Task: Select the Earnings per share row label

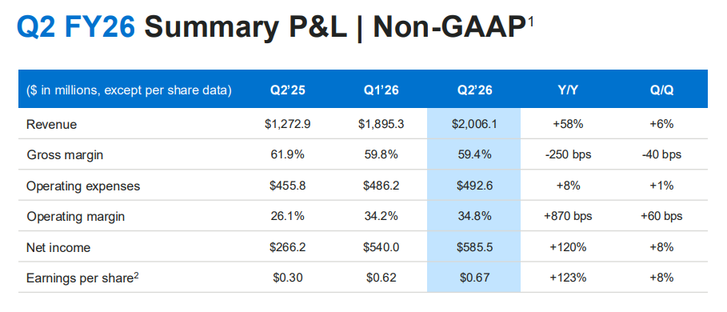Action: (82, 278)
